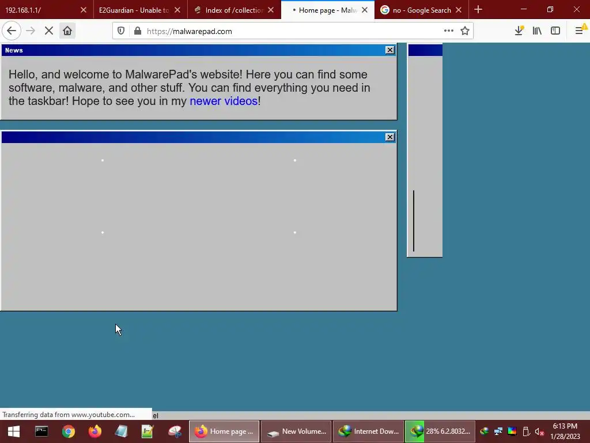Click 'Hello, and welcome to MalwarePad's website' text

point(126,74)
